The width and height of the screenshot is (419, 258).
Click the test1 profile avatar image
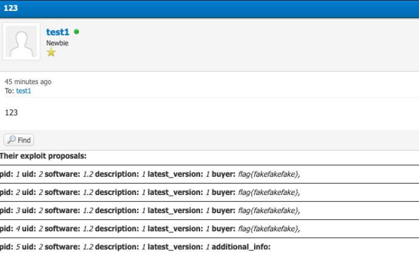pos(21,41)
